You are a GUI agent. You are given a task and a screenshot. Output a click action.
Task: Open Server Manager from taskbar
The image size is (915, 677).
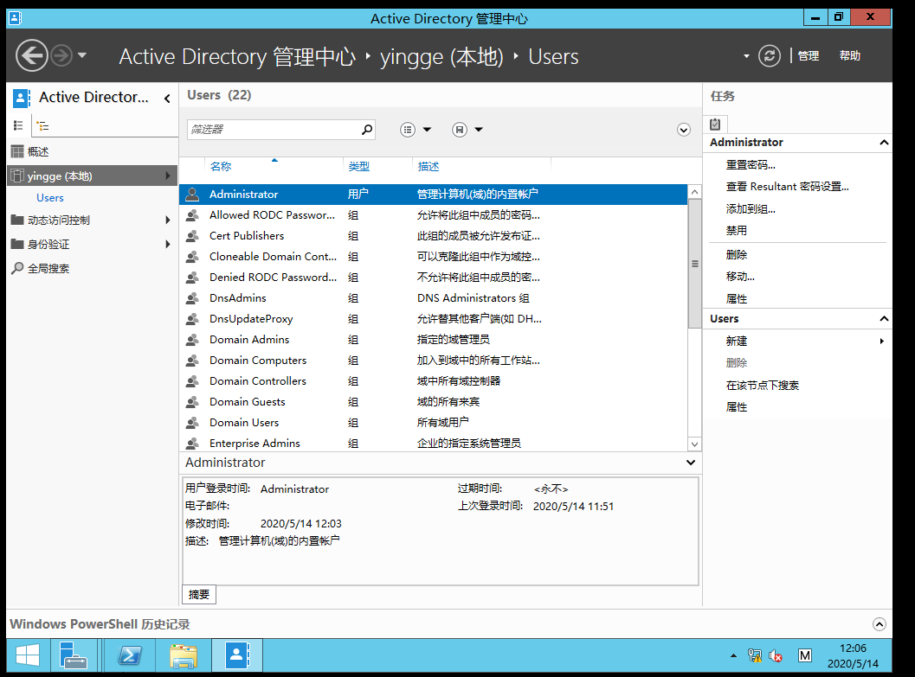coord(74,655)
